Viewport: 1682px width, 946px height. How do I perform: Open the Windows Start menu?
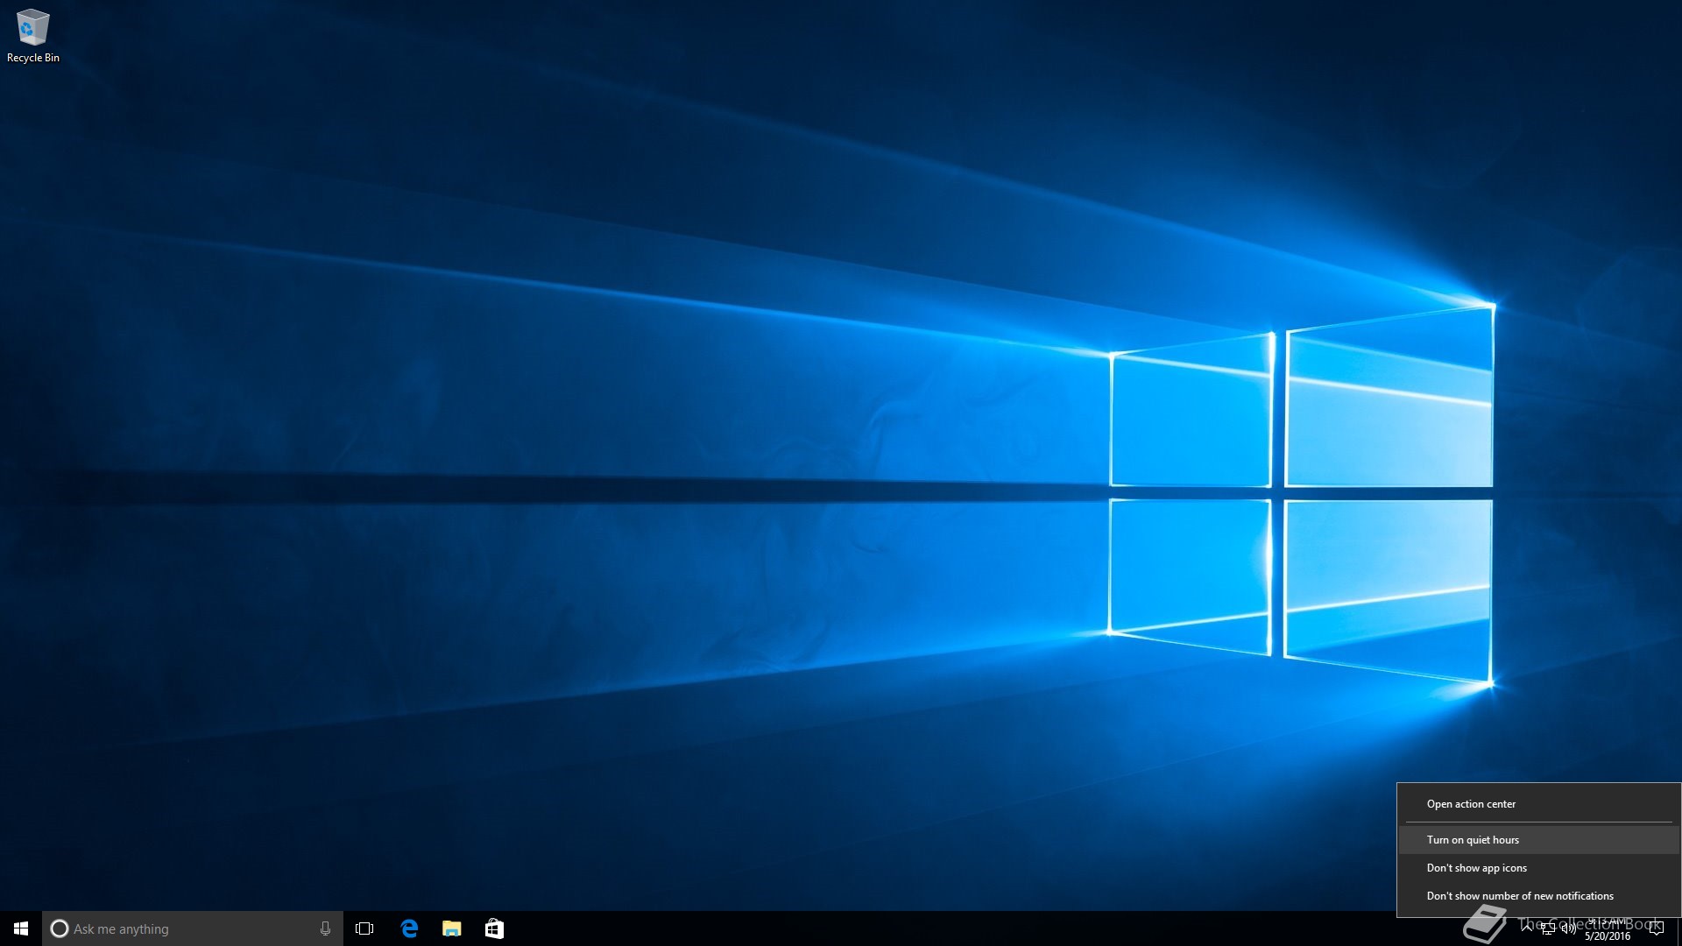coord(21,928)
